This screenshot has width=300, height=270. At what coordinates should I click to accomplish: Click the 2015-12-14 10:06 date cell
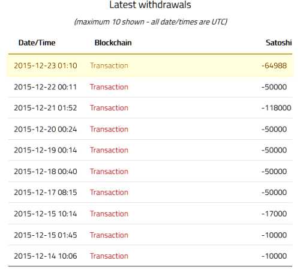pyautogui.click(x=46, y=256)
